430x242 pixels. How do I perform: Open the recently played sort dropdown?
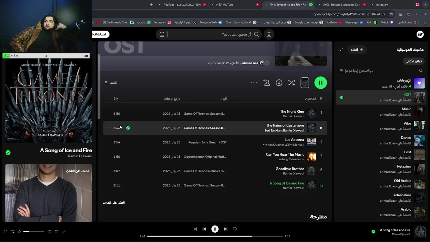click(x=356, y=71)
